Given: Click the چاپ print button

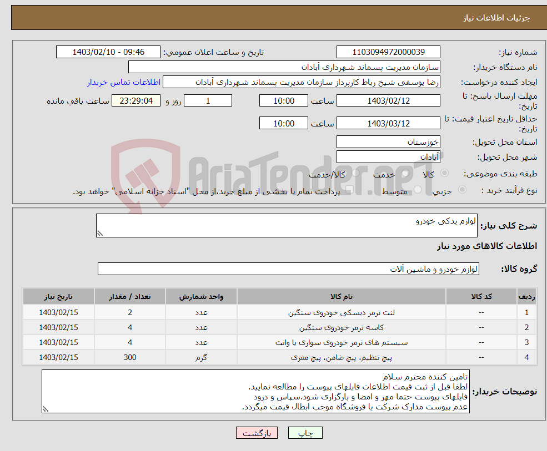Looking at the screenshot, I should (x=305, y=433).
